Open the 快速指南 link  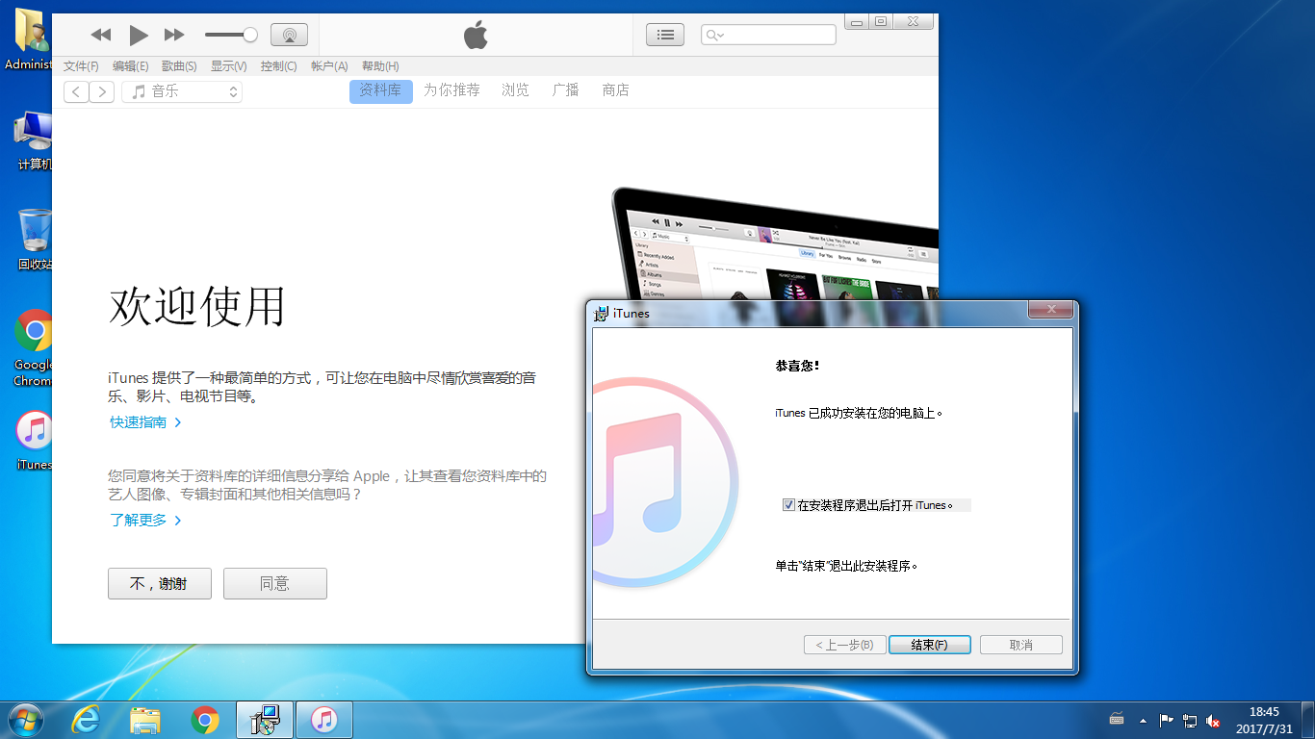tap(145, 422)
